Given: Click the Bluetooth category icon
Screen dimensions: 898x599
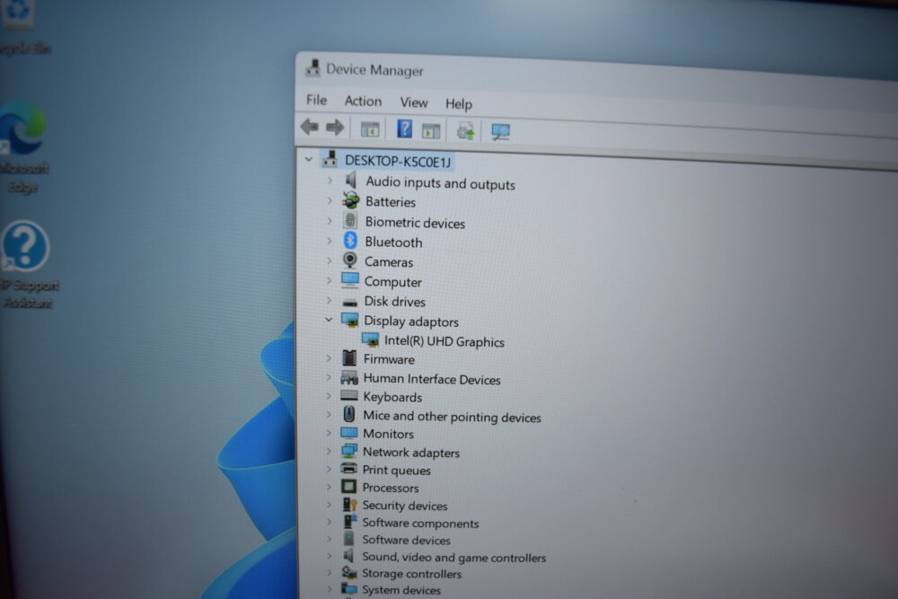Looking at the screenshot, I should point(350,241).
